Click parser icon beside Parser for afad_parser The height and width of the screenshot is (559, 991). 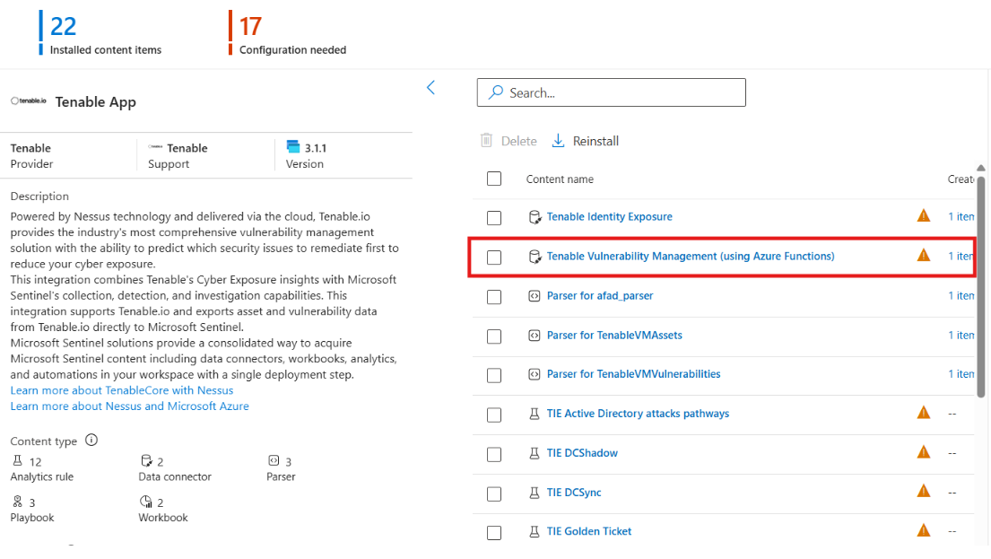(534, 296)
